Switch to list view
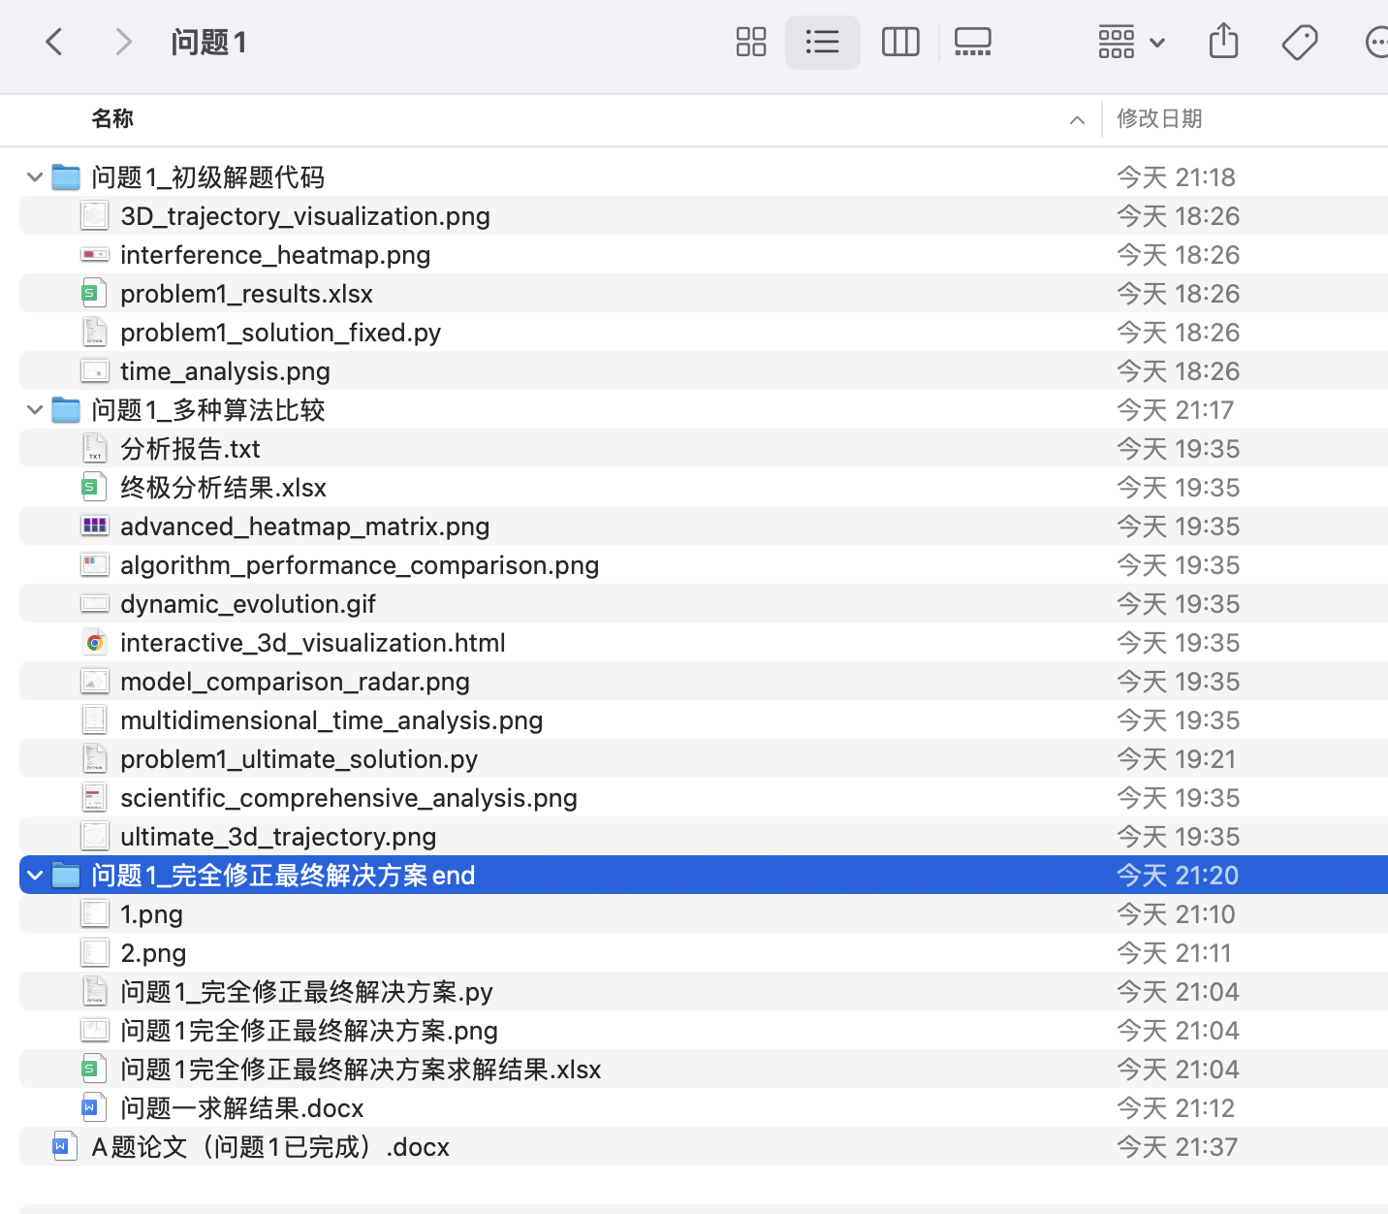This screenshot has width=1388, height=1214. [x=823, y=42]
